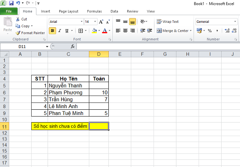240x167 pixels.
Task: Select cell 'Số học sinh chưa có điểm'
Action: click(60, 126)
